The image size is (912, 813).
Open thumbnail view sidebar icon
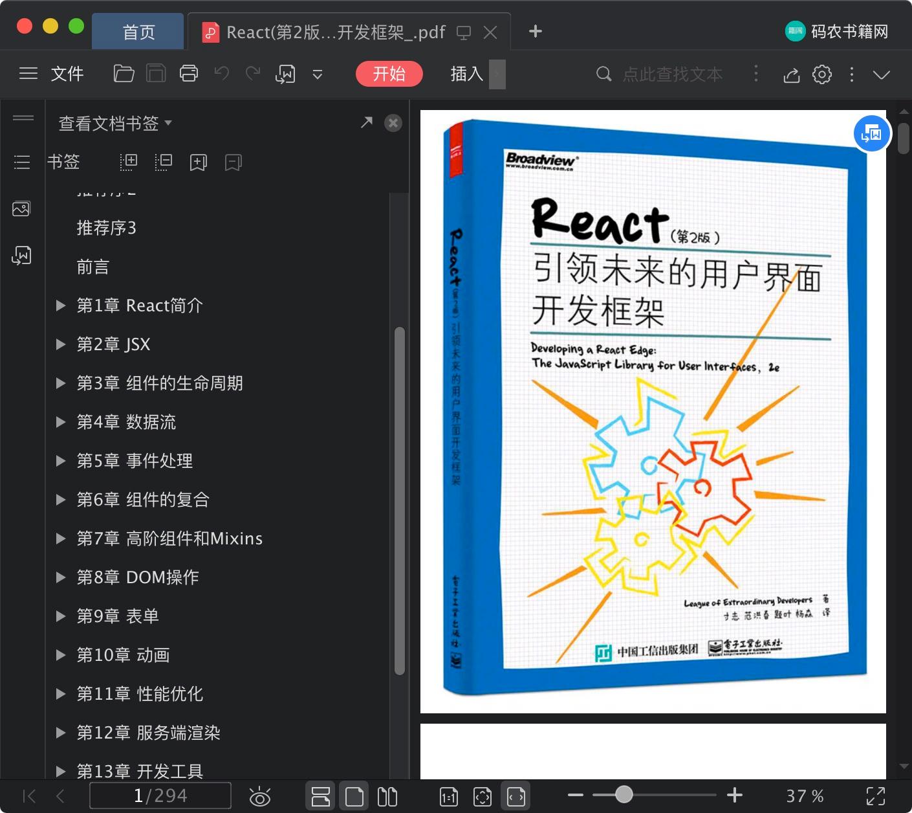pyautogui.click(x=21, y=209)
